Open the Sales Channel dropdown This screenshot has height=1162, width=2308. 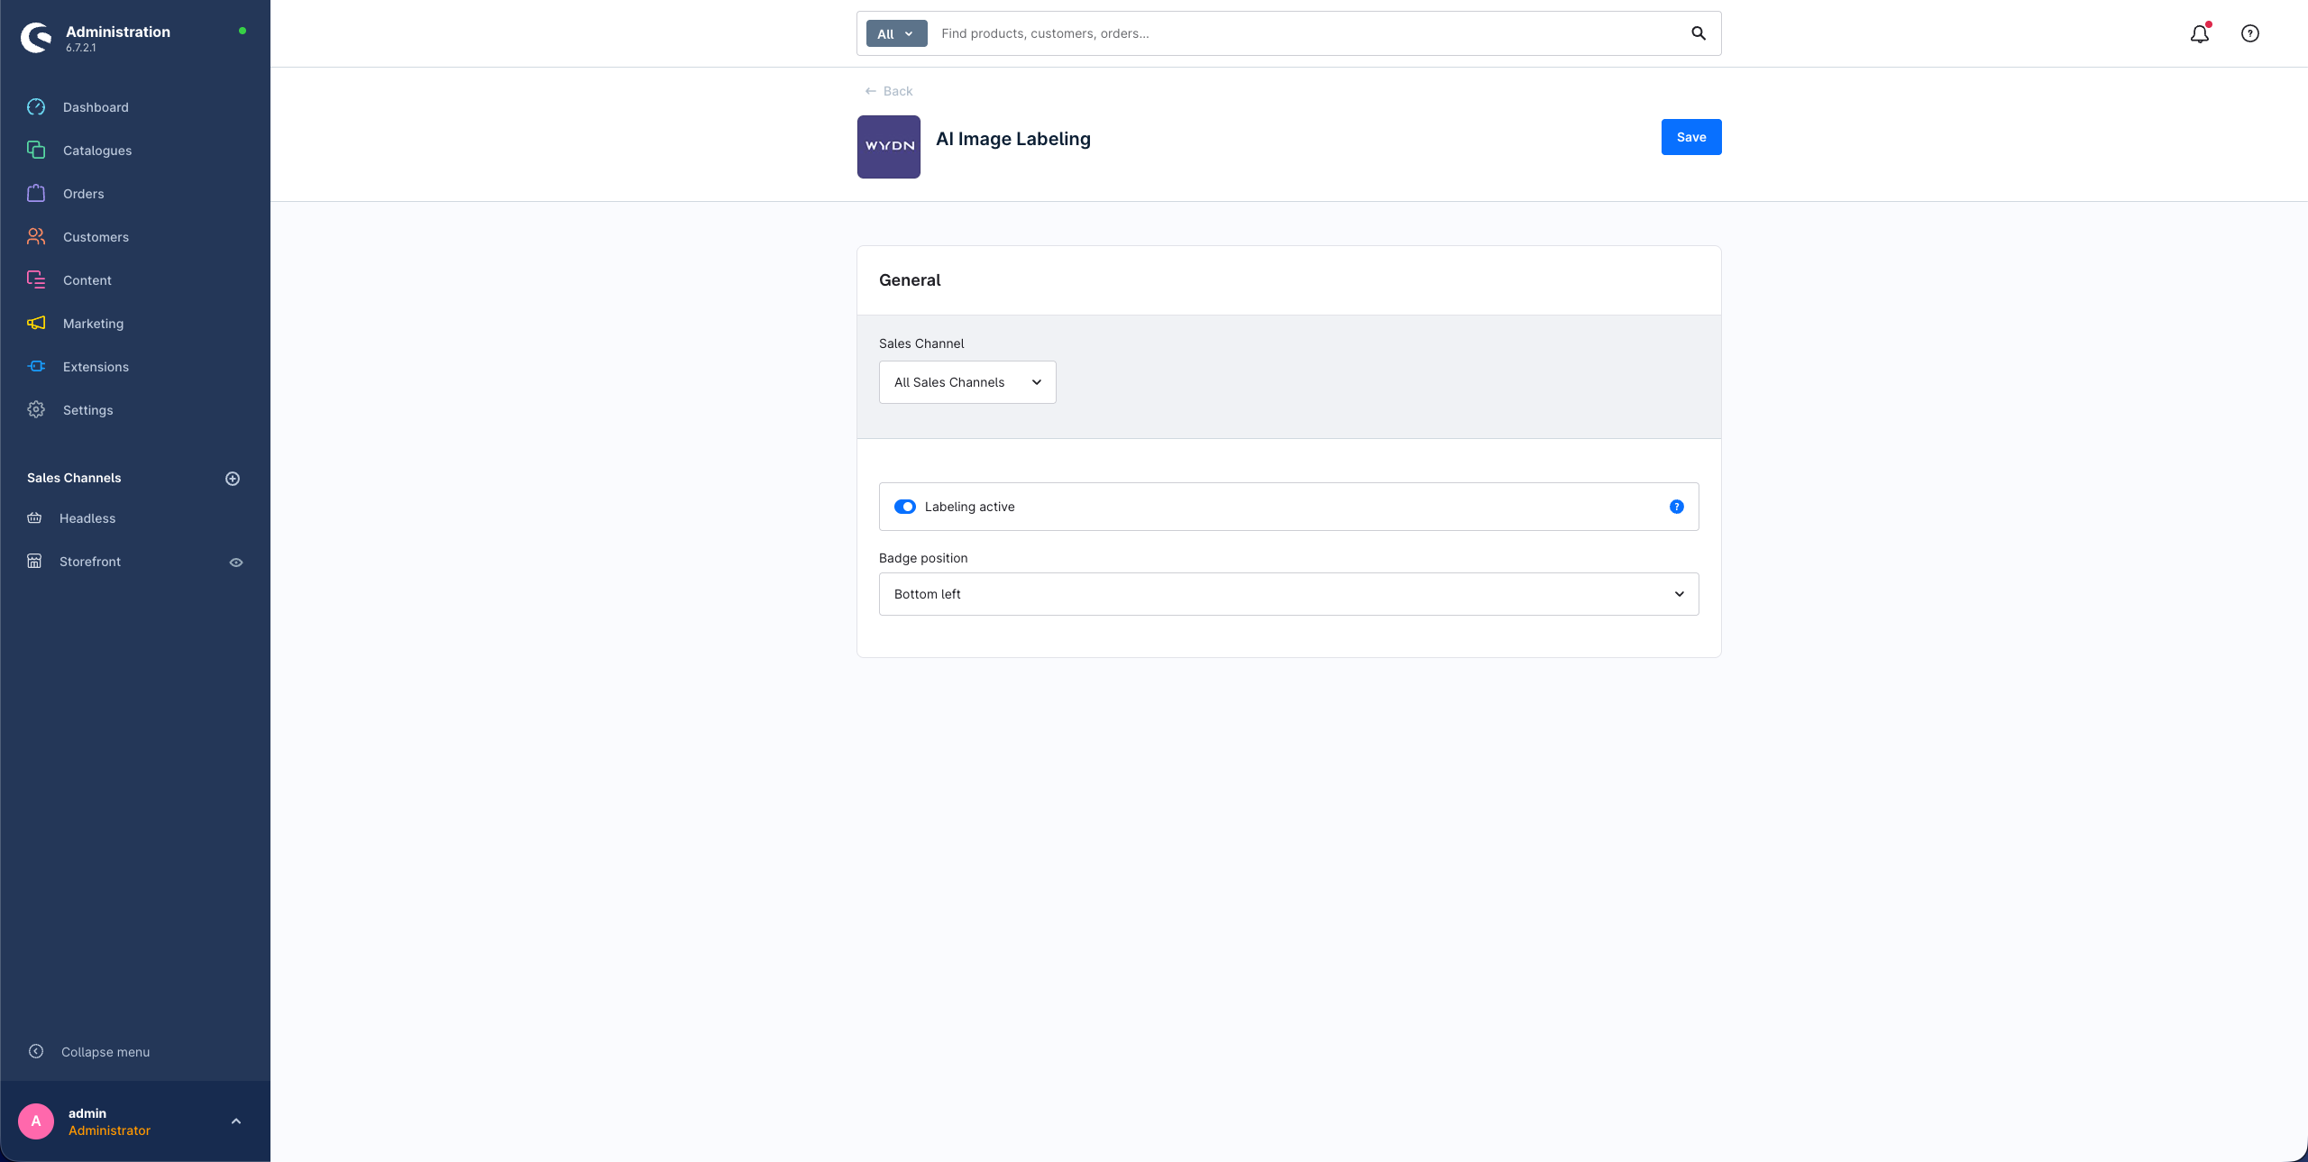[x=967, y=382]
